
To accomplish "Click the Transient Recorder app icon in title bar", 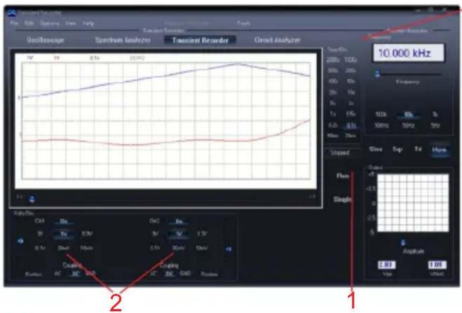I will pyautogui.click(x=12, y=13).
